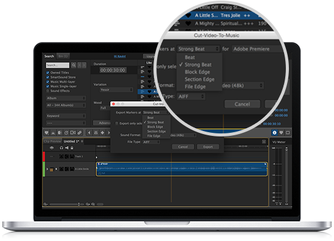Choose File Edge in the laptop's dropdown menu

[x=153, y=136]
